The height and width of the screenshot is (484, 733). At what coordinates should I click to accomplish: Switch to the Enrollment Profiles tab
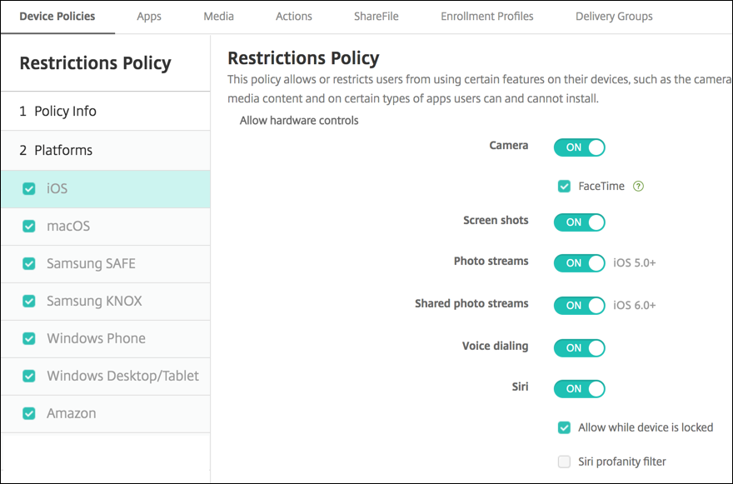[x=487, y=16]
